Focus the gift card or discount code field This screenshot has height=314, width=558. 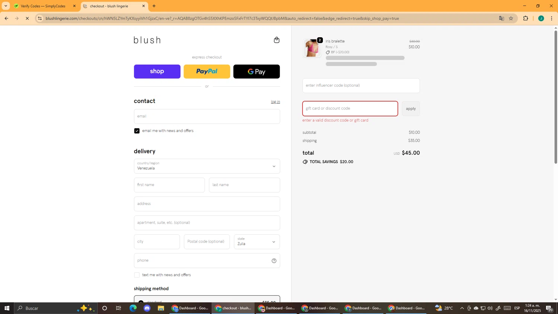click(350, 109)
